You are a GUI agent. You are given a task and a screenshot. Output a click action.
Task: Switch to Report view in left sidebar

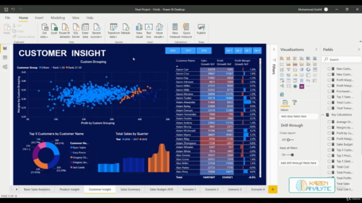[x=5, y=48]
